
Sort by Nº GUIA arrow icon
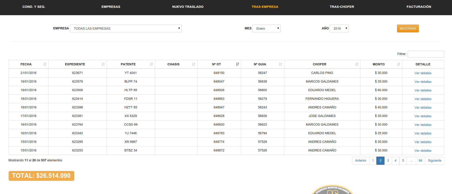(x=280, y=64)
